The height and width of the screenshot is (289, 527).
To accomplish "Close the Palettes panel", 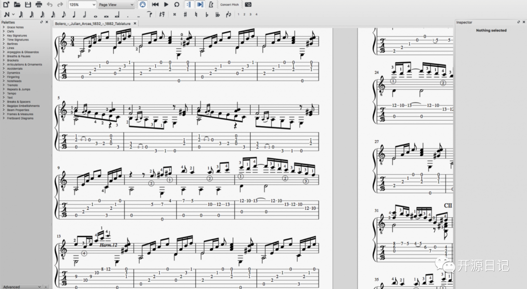I will pyautogui.click(x=47, y=22).
